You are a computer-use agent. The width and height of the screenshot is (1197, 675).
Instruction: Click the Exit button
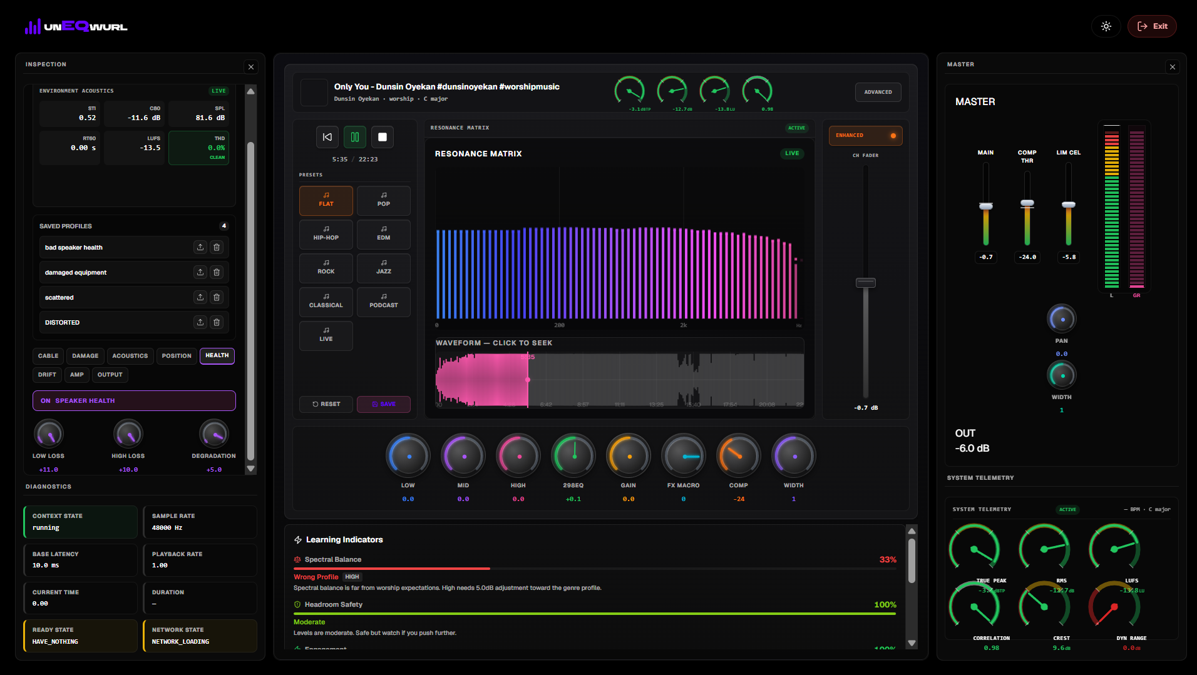[1152, 26]
